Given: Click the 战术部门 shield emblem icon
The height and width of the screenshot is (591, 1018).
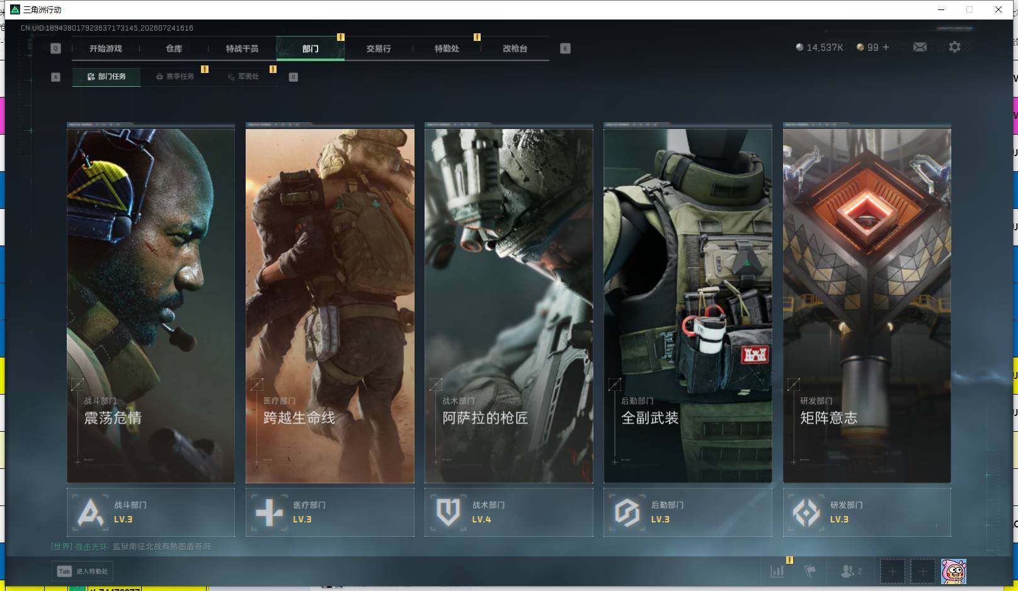Looking at the screenshot, I should click(448, 512).
